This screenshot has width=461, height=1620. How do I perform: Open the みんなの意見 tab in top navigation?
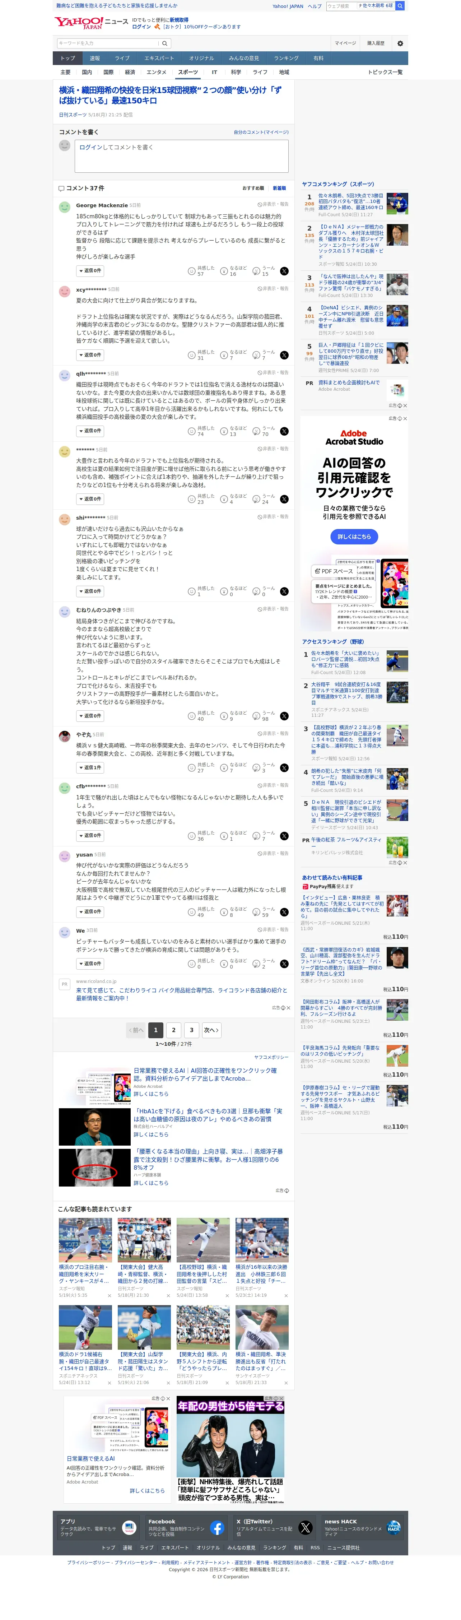244,59
